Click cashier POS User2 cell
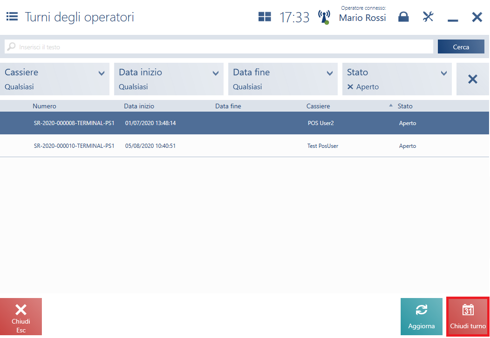The image size is (490, 338). pyautogui.click(x=321, y=123)
